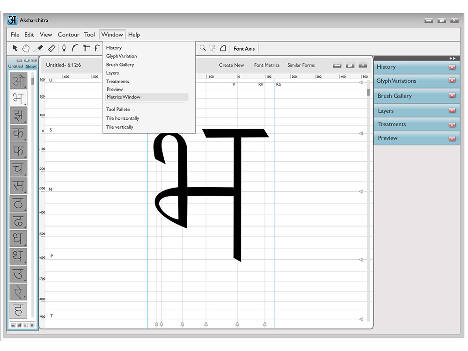Collapse panel dock with double-arrow button
Image resolution: width=468 pixels, height=351 pixels.
pyautogui.click(x=453, y=58)
